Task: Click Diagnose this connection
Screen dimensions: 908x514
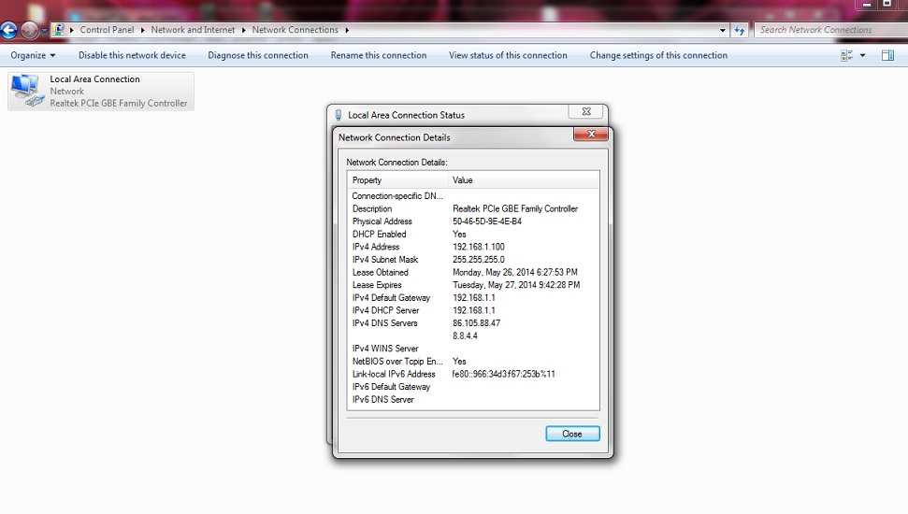Action: point(258,56)
